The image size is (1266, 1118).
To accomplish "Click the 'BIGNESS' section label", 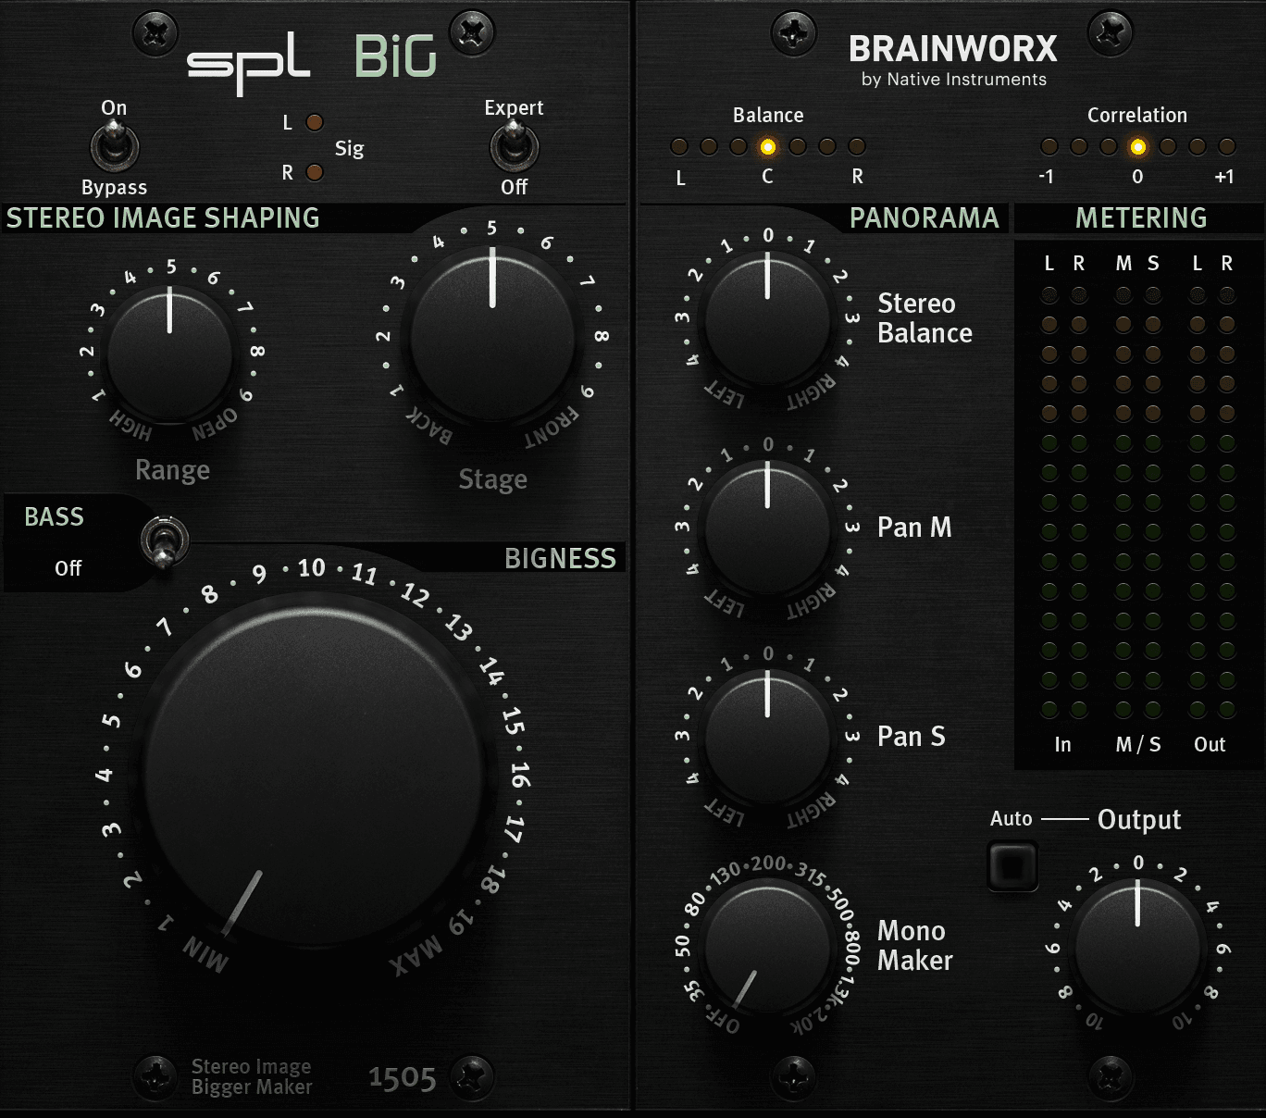I will (560, 558).
